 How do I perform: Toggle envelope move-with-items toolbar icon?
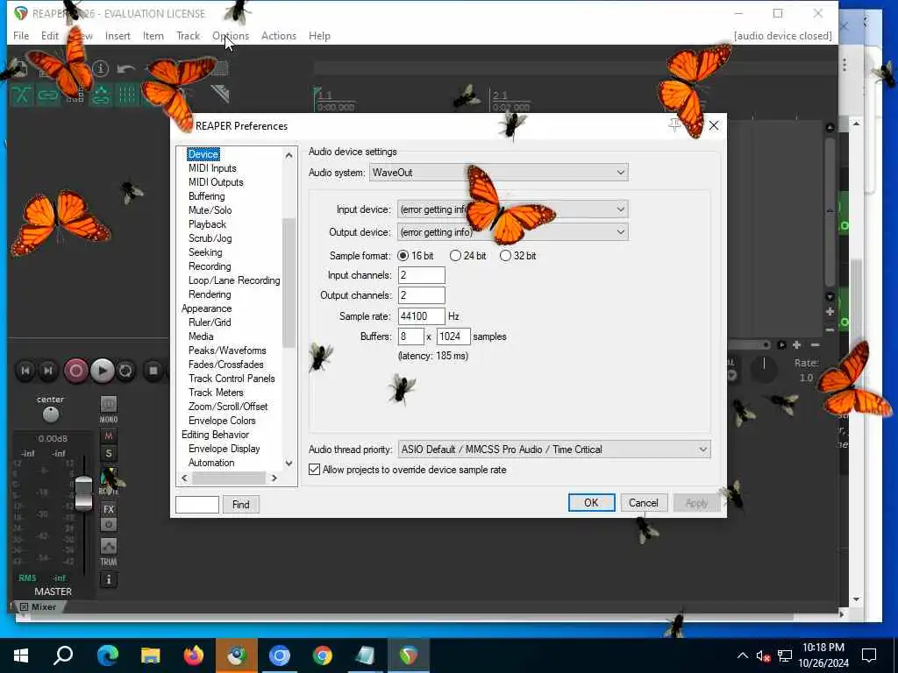(101, 95)
